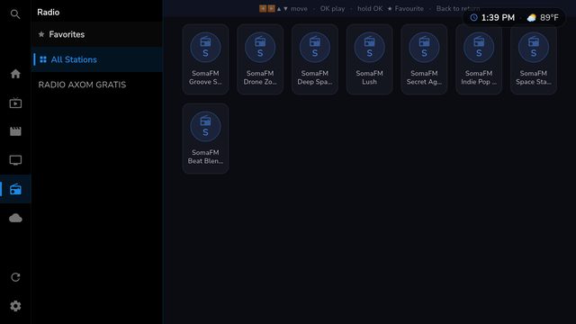
Task: Select the All Stations category
Action: (97, 59)
